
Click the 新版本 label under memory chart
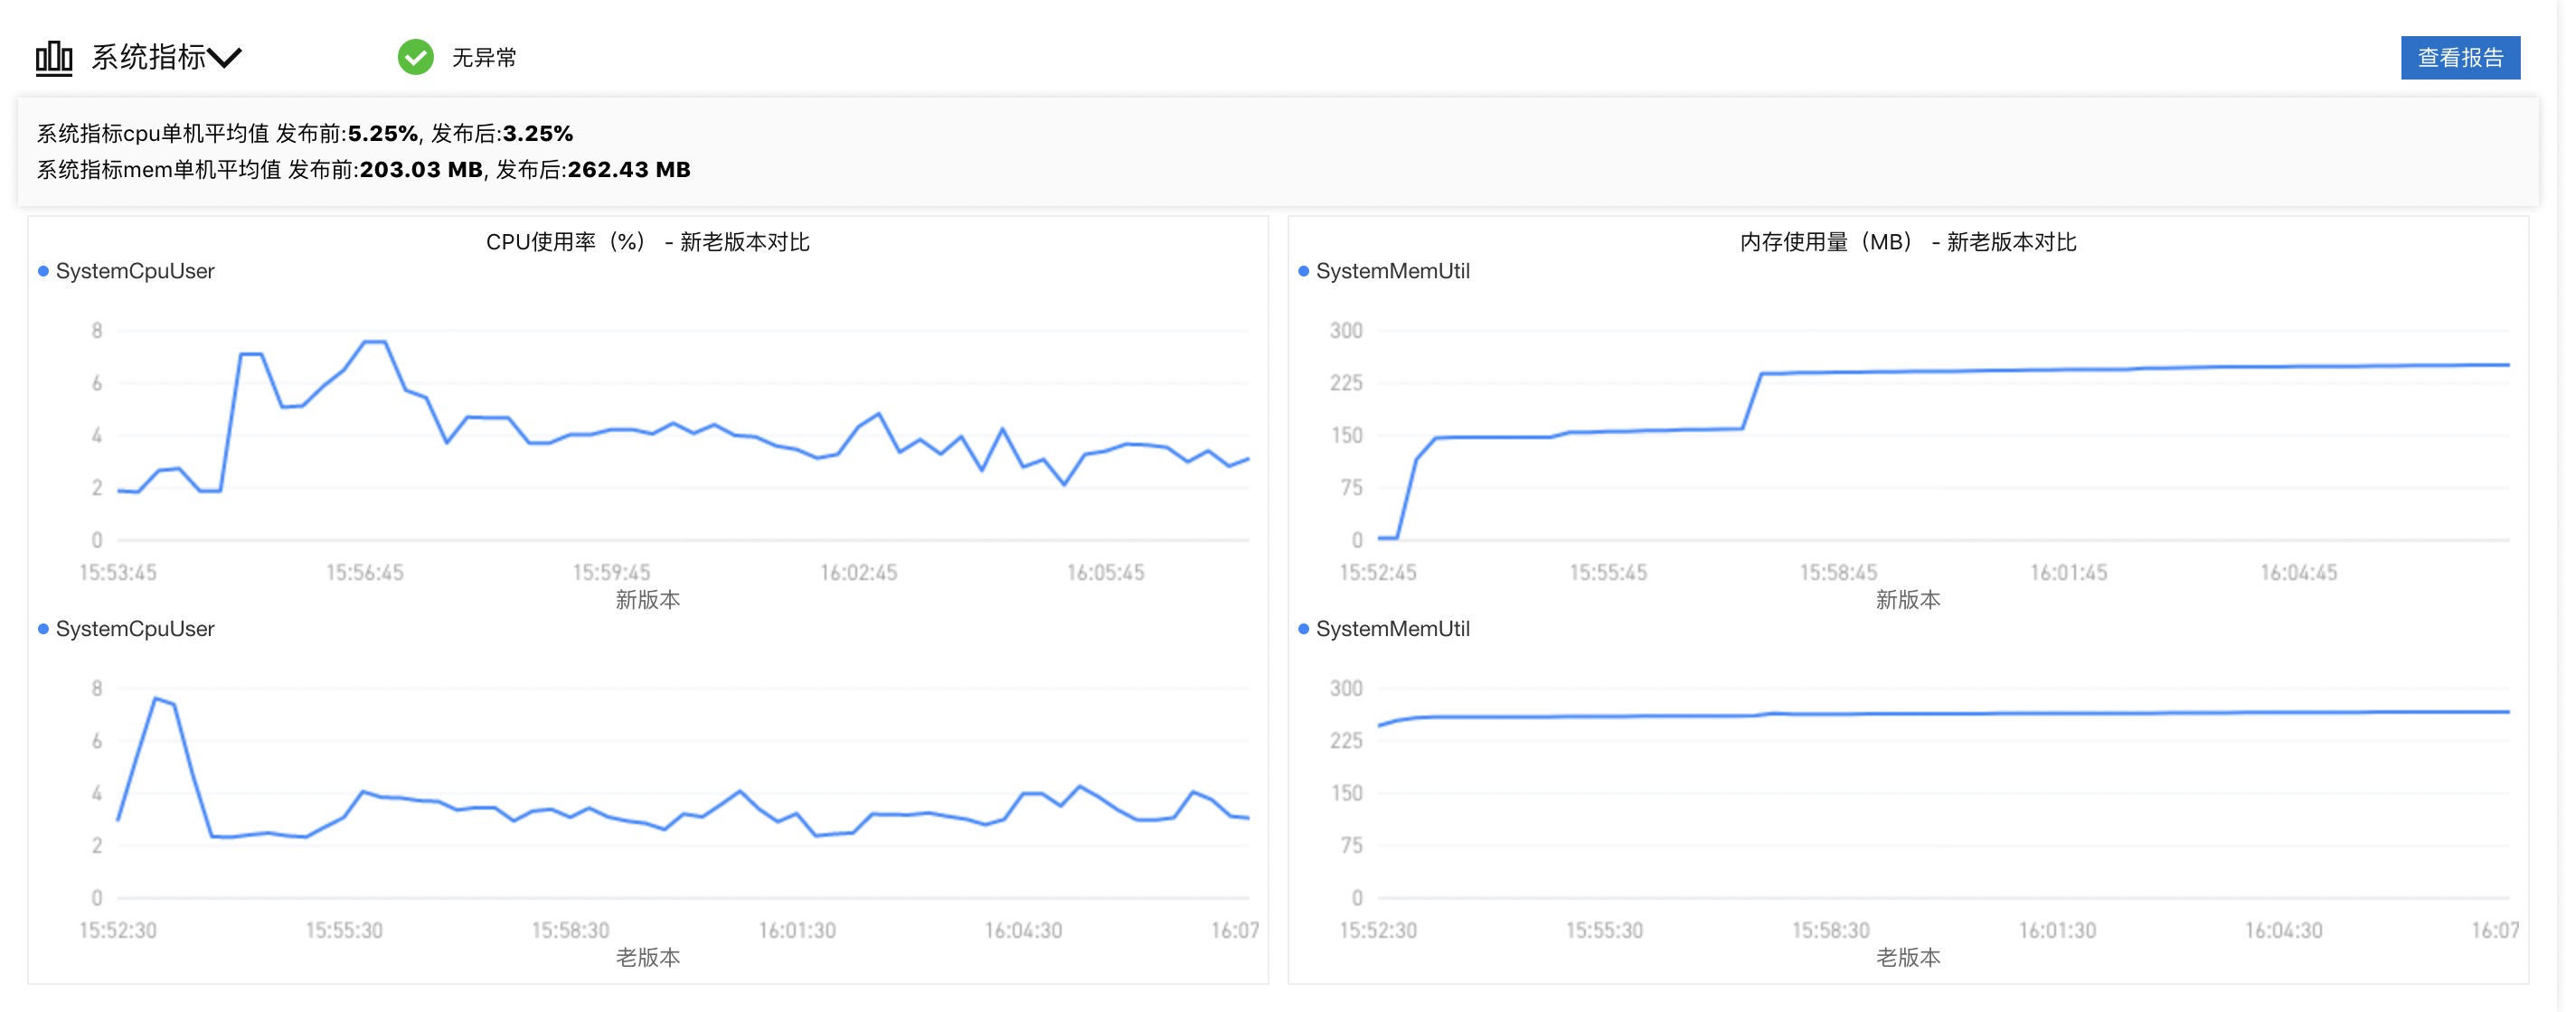pos(1908,600)
